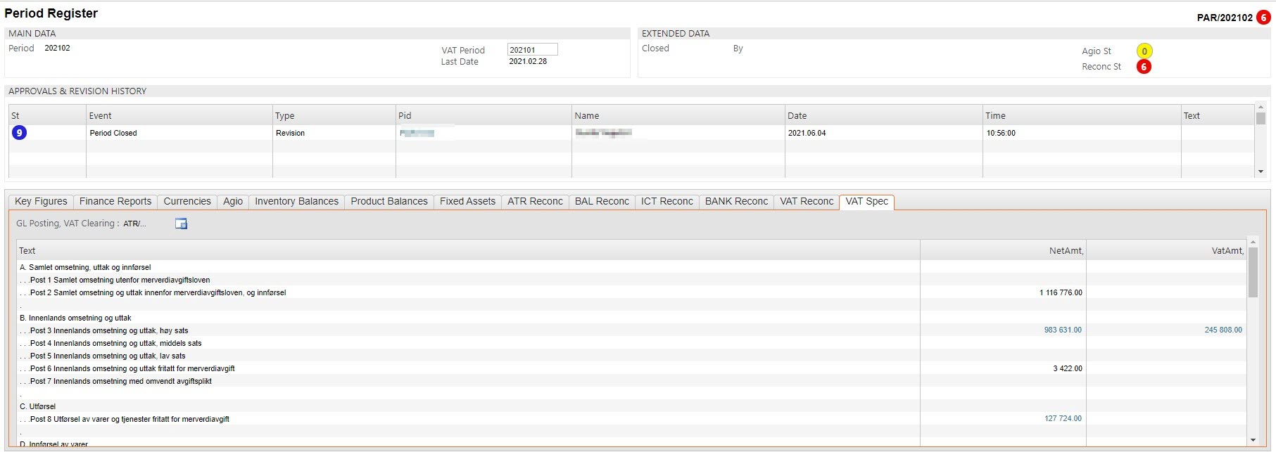Click the 127 724.00 export amount link
This screenshot has height=452, width=1276.
tap(1063, 419)
